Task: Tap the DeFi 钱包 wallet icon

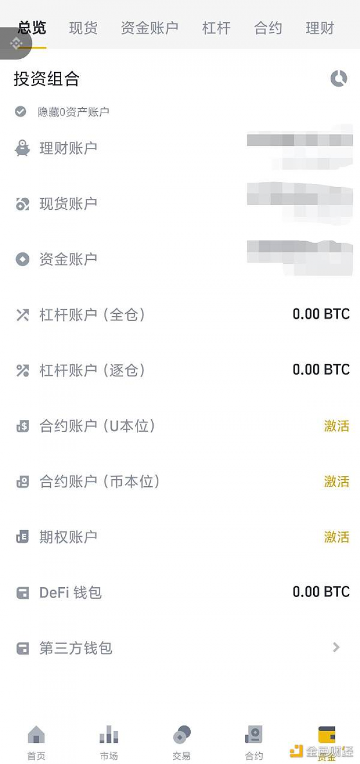Action: [x=22, y=593]
